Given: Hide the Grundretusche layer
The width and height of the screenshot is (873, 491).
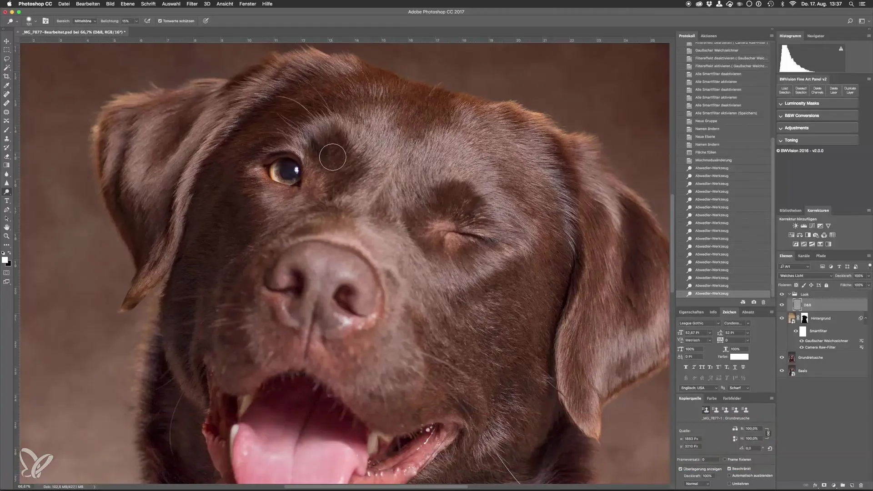Looking at the screenshot, I should 782,357.
